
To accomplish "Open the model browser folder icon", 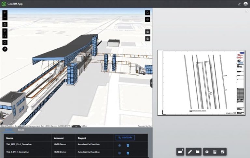I will tap(198, 152).
